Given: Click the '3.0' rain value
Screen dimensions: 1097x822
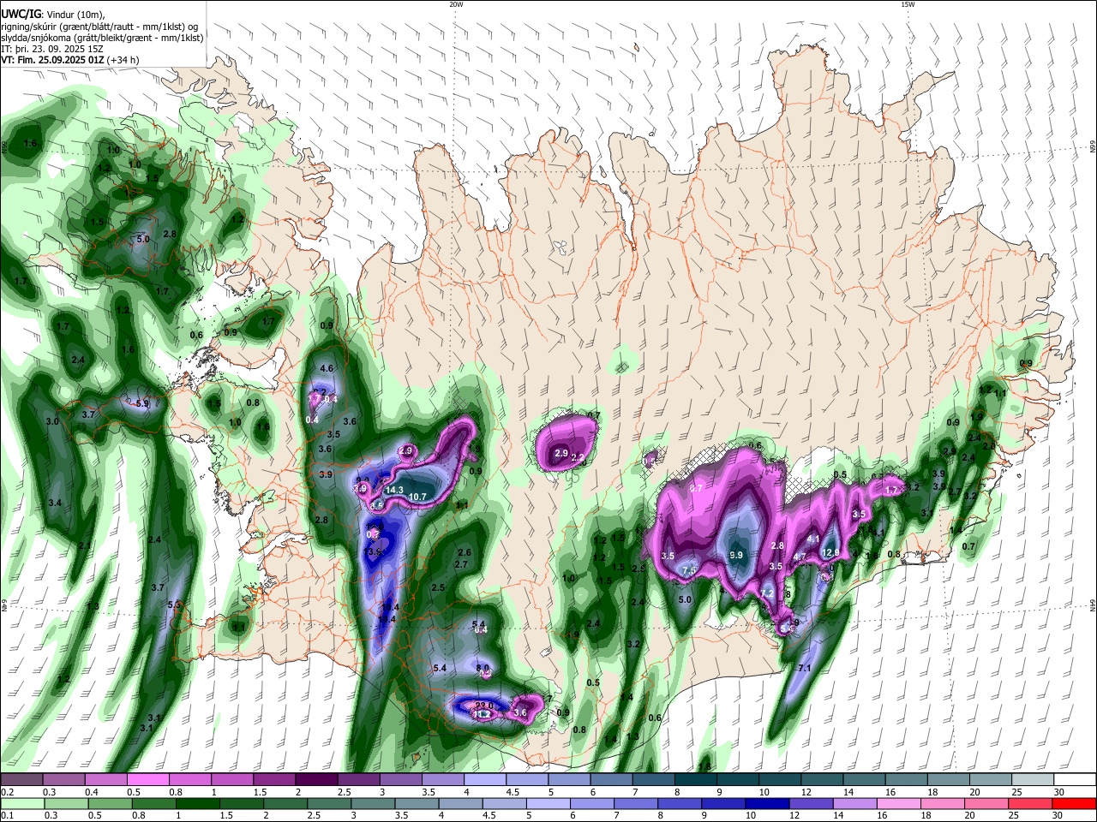Looking at the screenshot, I should (52, 421).
